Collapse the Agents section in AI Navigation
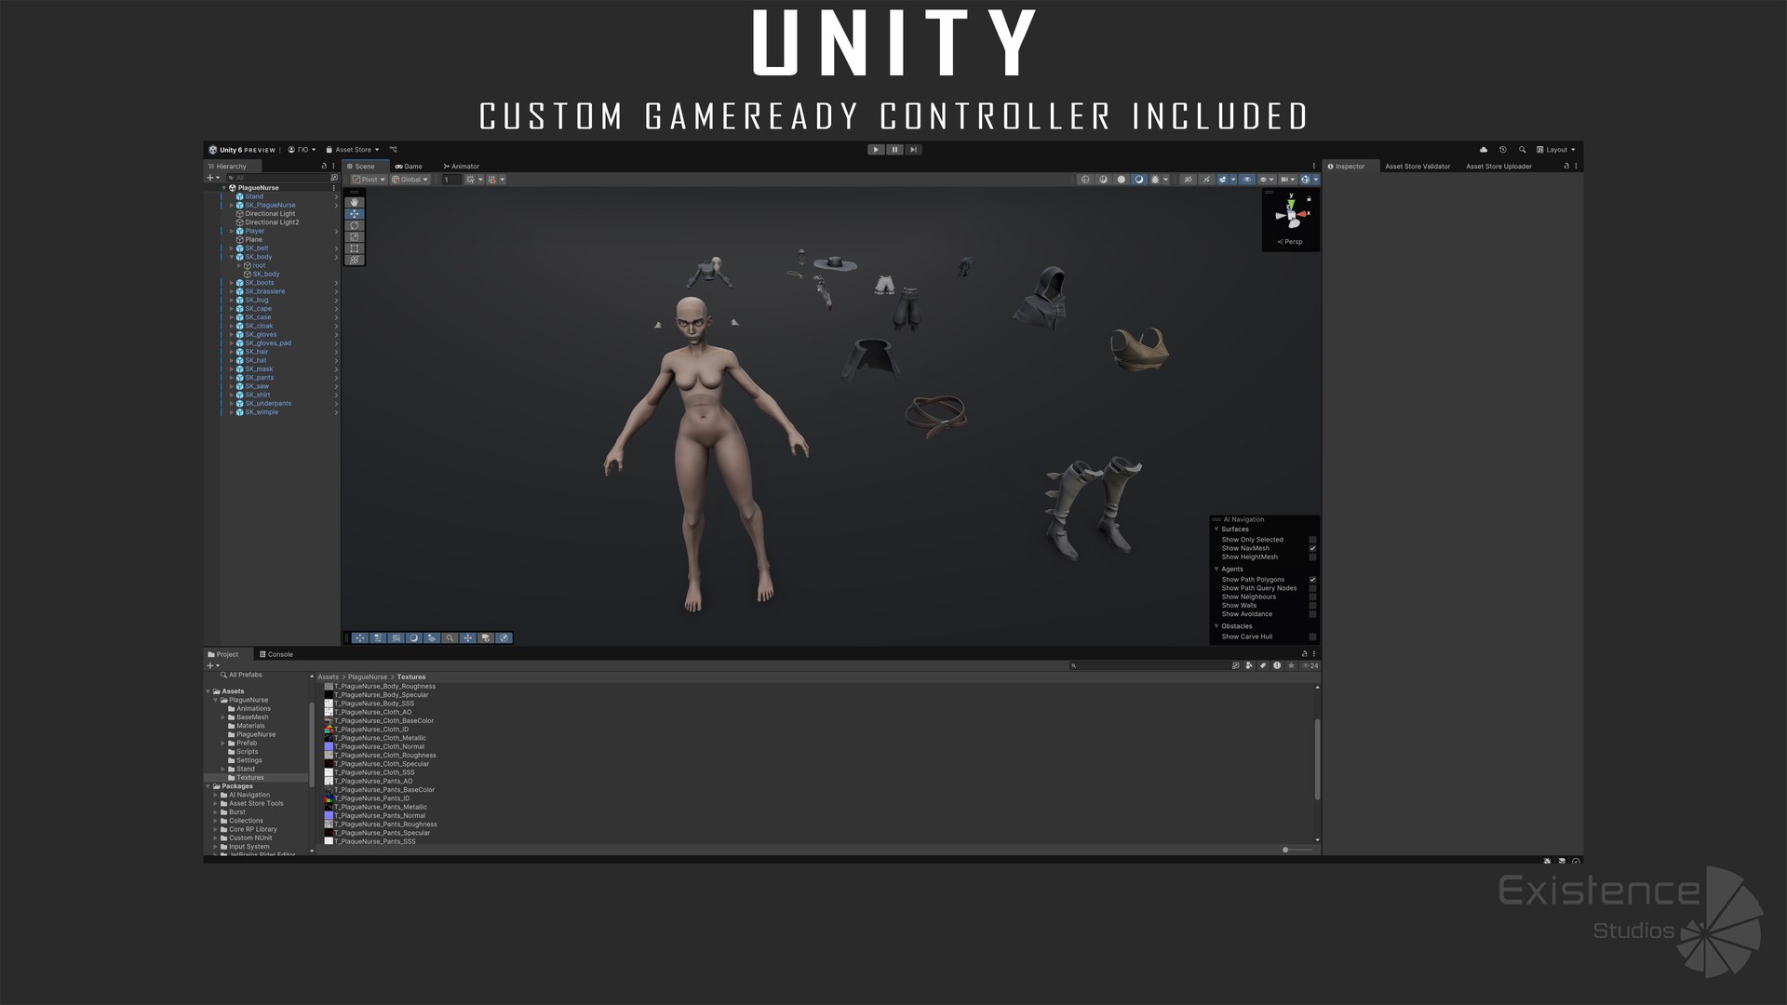 point(1216,569)
